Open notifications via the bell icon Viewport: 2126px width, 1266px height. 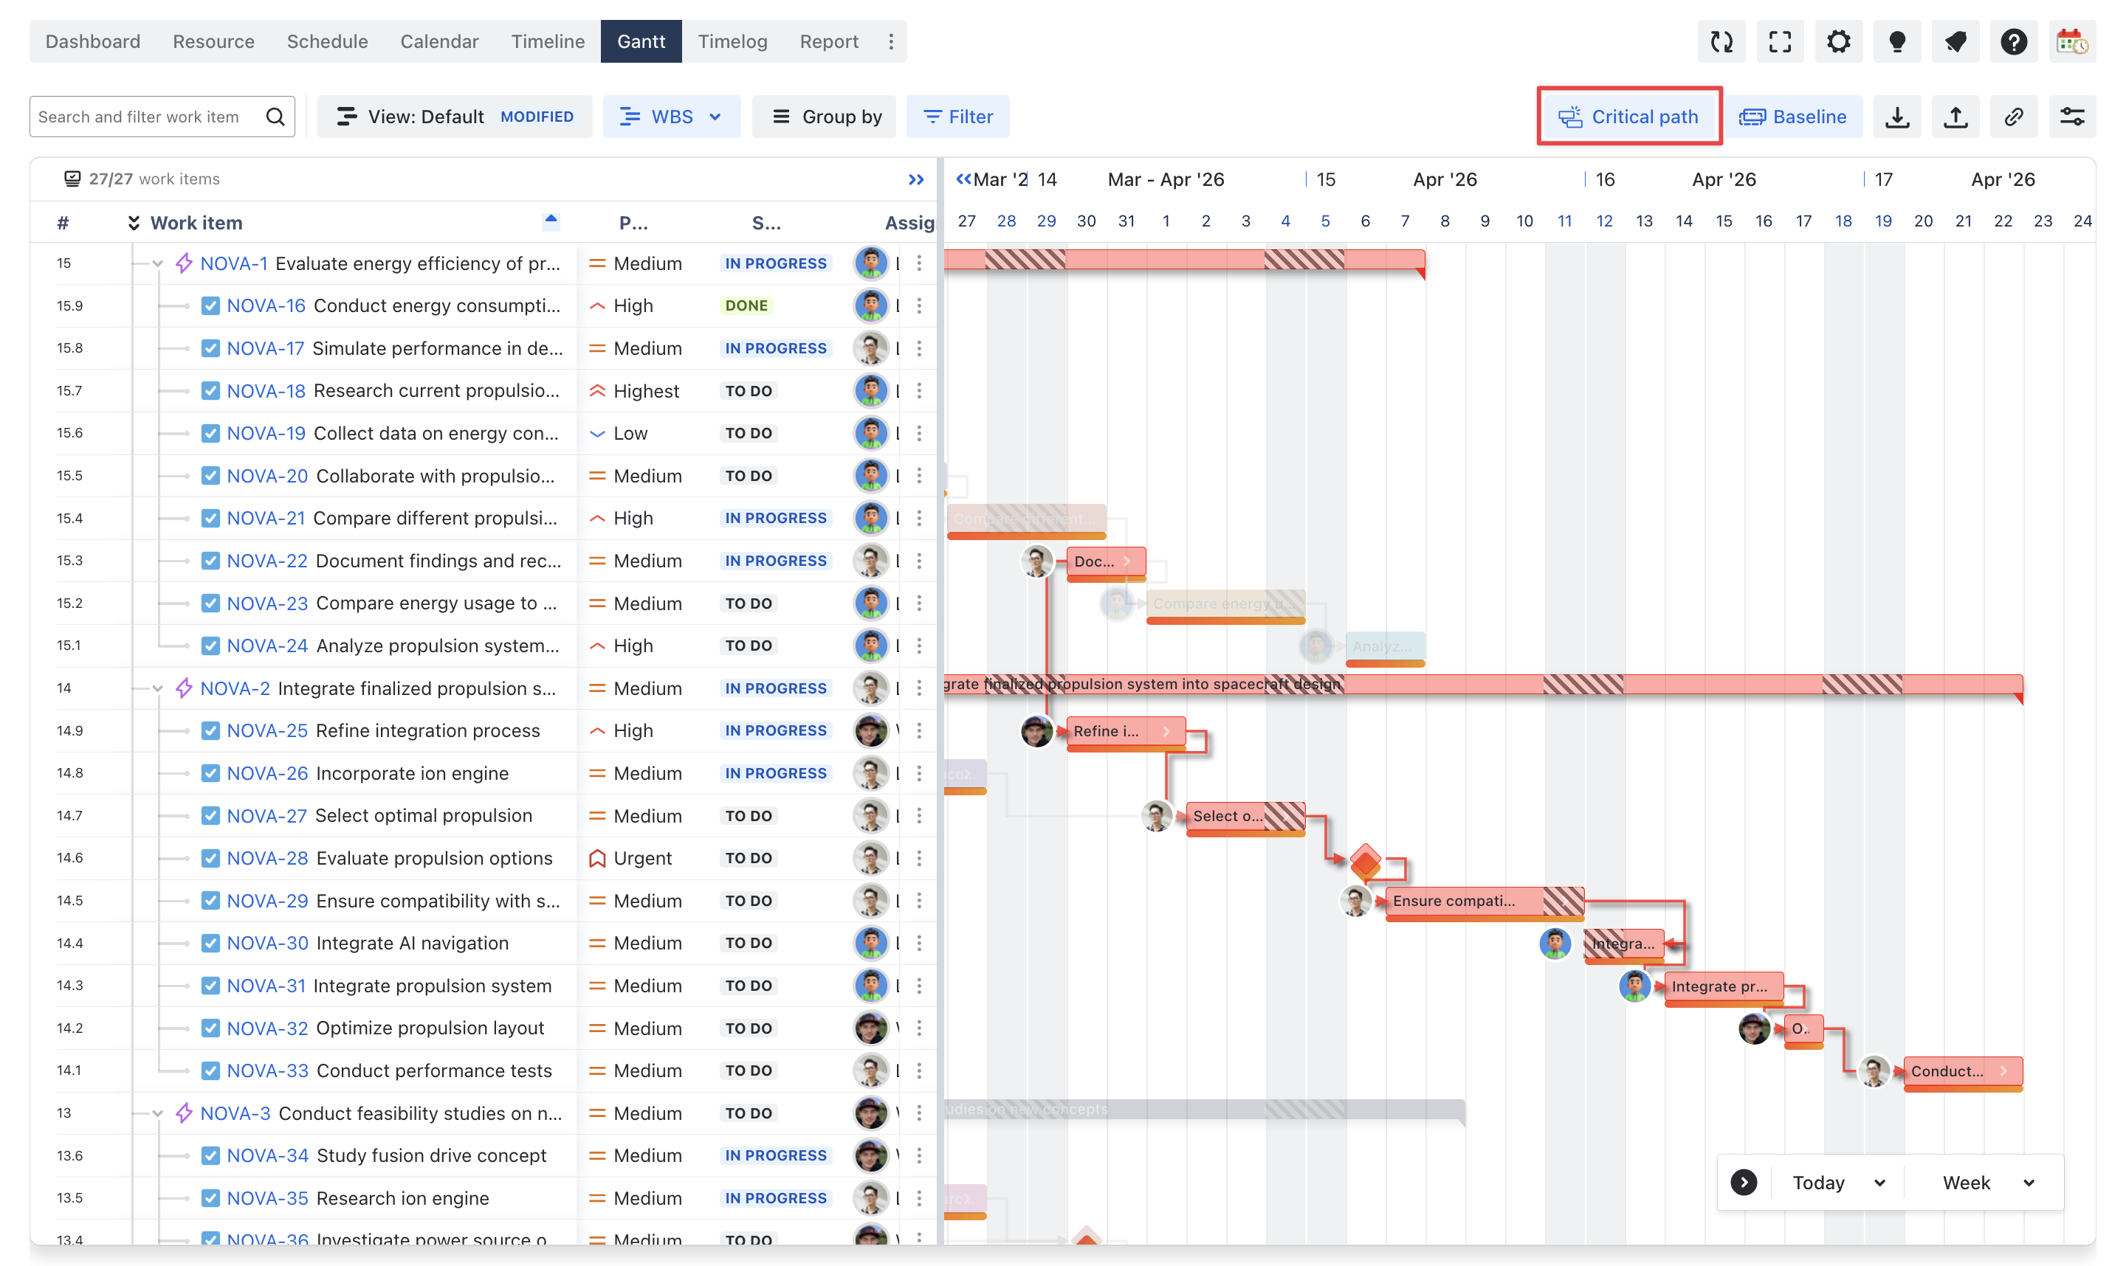point(1955,41)
